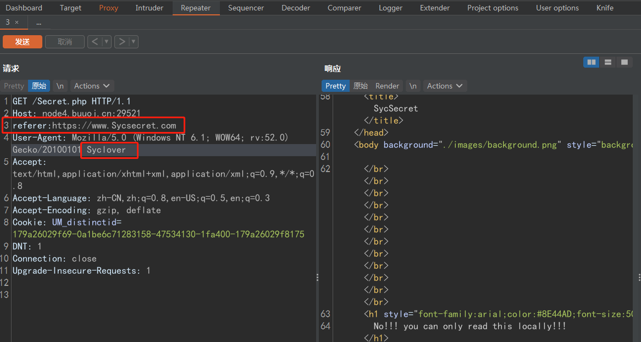641x342 pixels.
Task: Click the Host header line
Action: tap(76, 113)
